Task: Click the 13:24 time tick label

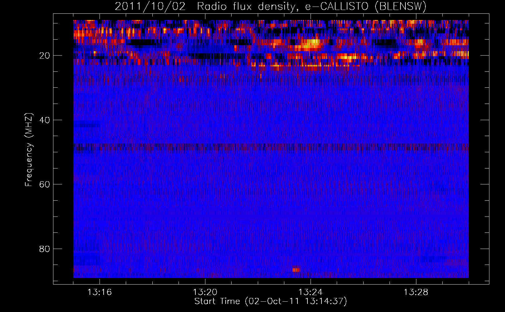Action: pos(311,292)
